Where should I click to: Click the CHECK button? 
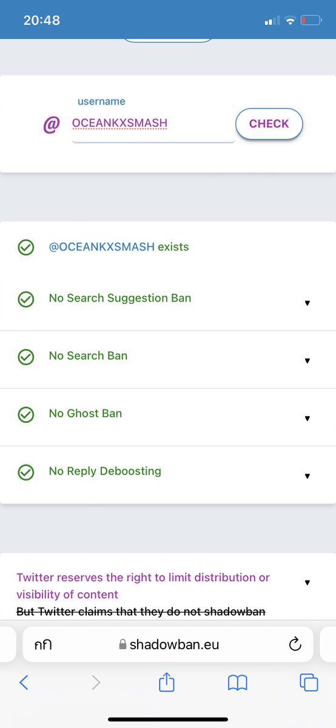269,124
